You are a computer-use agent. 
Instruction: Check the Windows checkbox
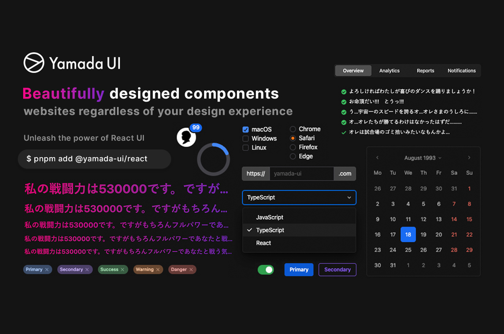(x=245, y=138)
